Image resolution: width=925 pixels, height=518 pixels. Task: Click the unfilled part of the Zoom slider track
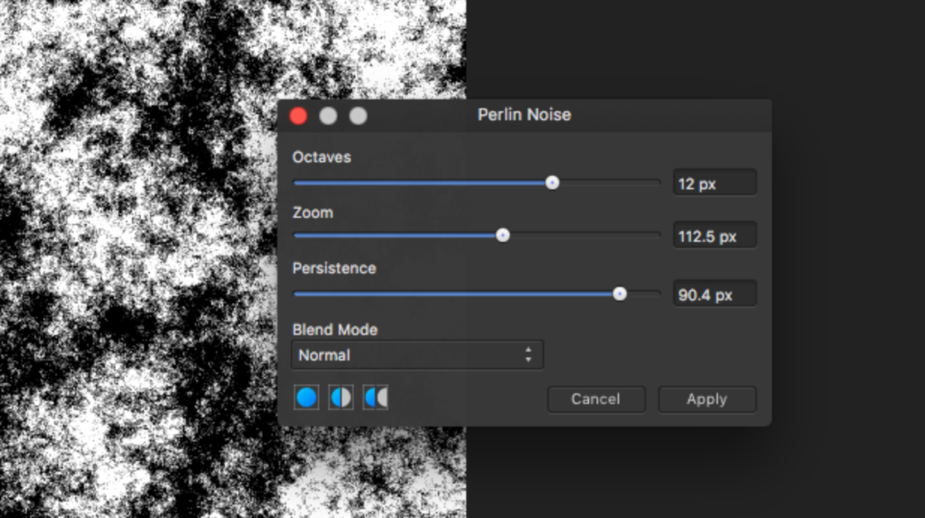click(584, 236)
